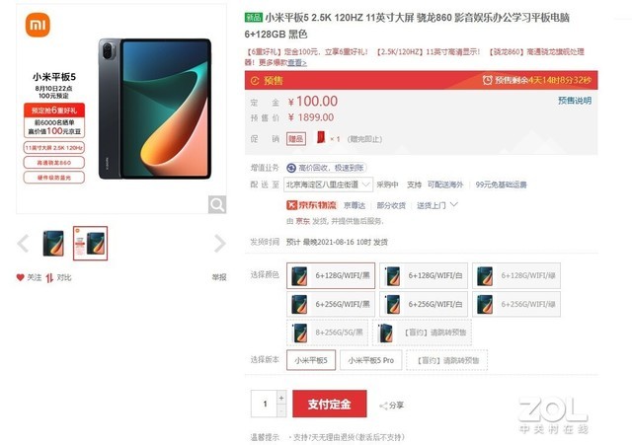Select 6+256G/WIFI/黑 color option

[x=331, y=304]
